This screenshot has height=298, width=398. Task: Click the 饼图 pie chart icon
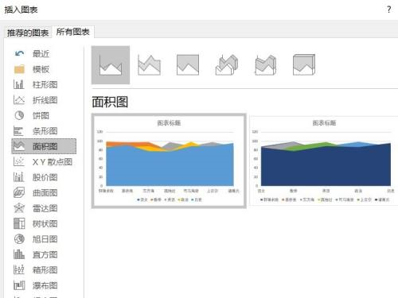(x=19, y=115)
